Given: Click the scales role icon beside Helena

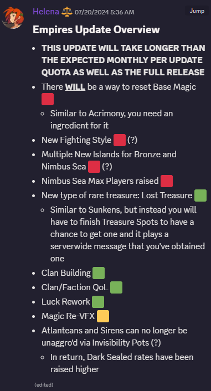Looking at the screenshot, I should (66, 11).
